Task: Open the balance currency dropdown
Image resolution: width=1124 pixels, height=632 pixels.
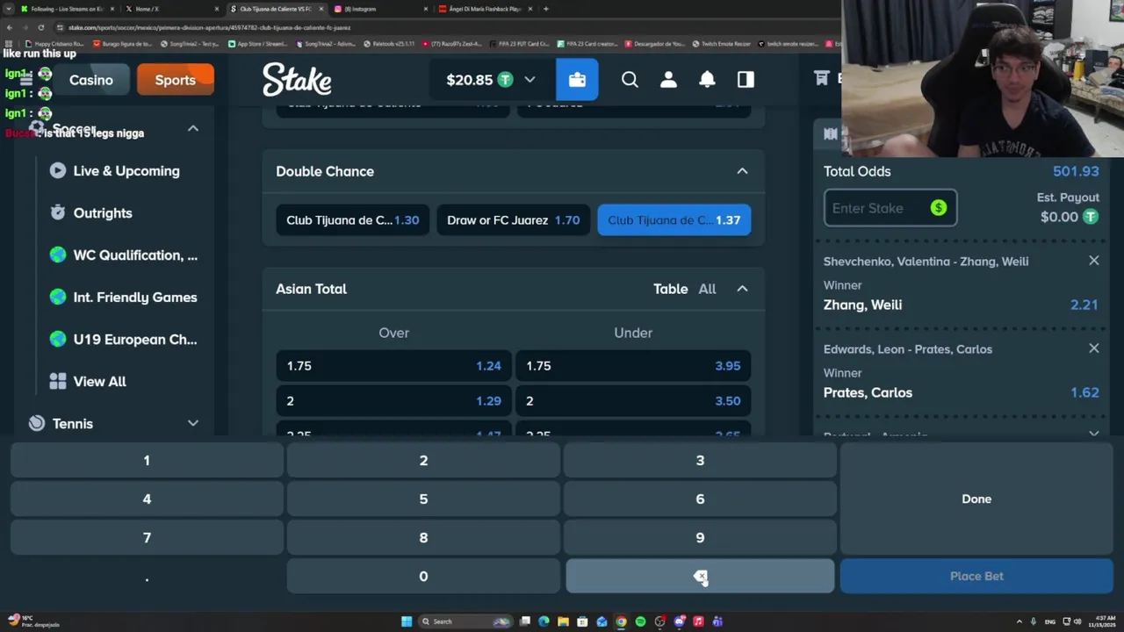Action: (530, 80)
